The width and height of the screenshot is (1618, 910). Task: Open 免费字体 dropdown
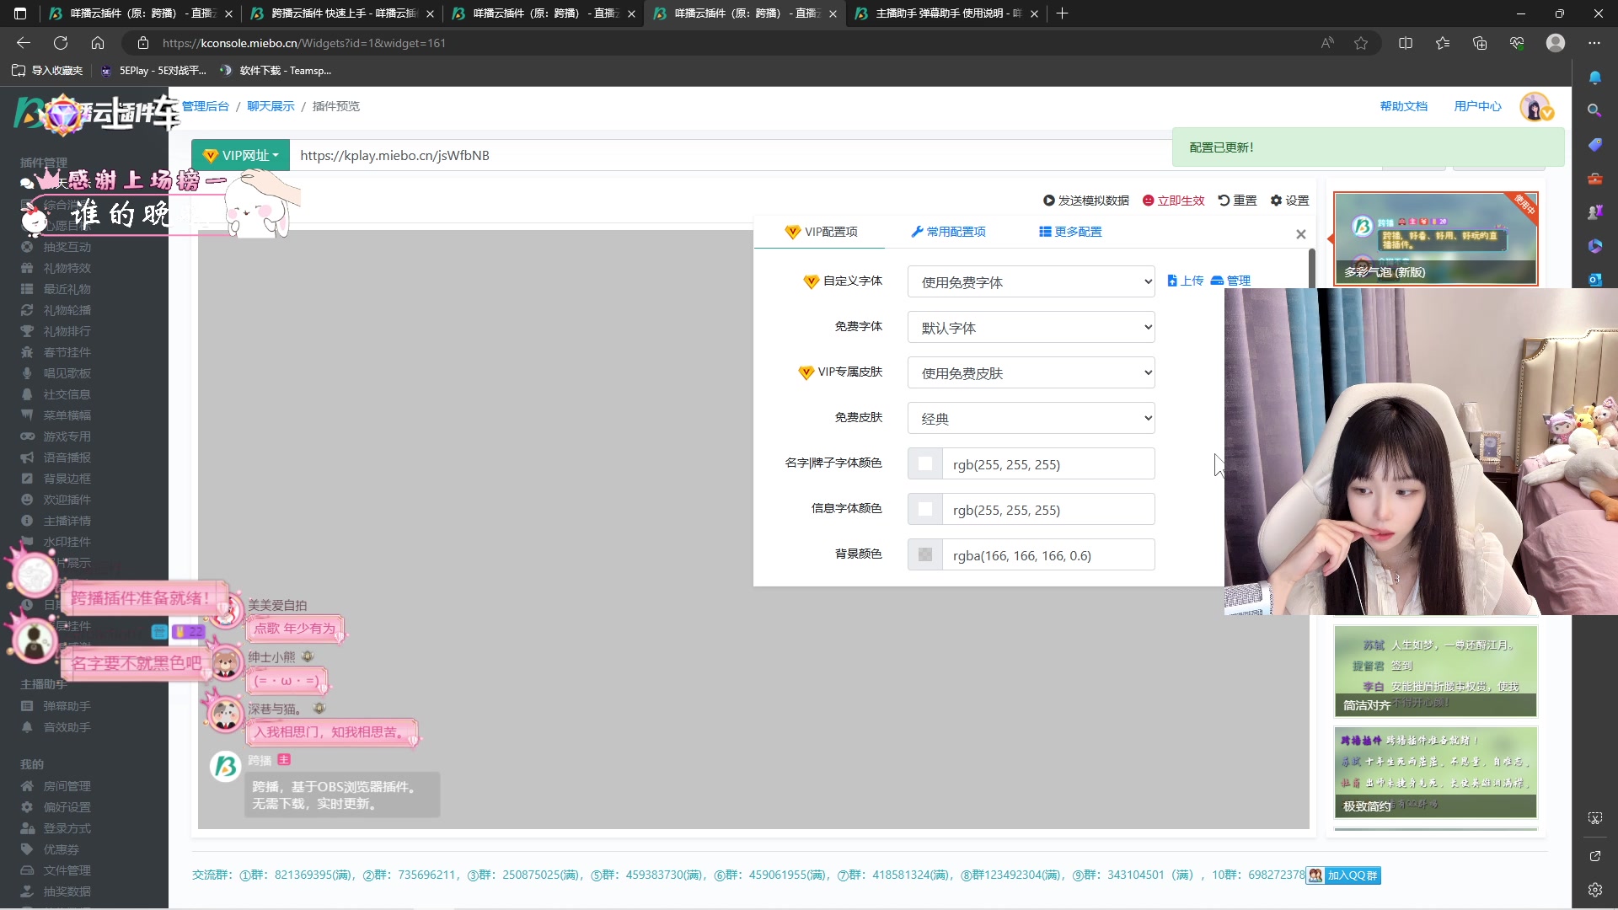(x=1031, y=328)
